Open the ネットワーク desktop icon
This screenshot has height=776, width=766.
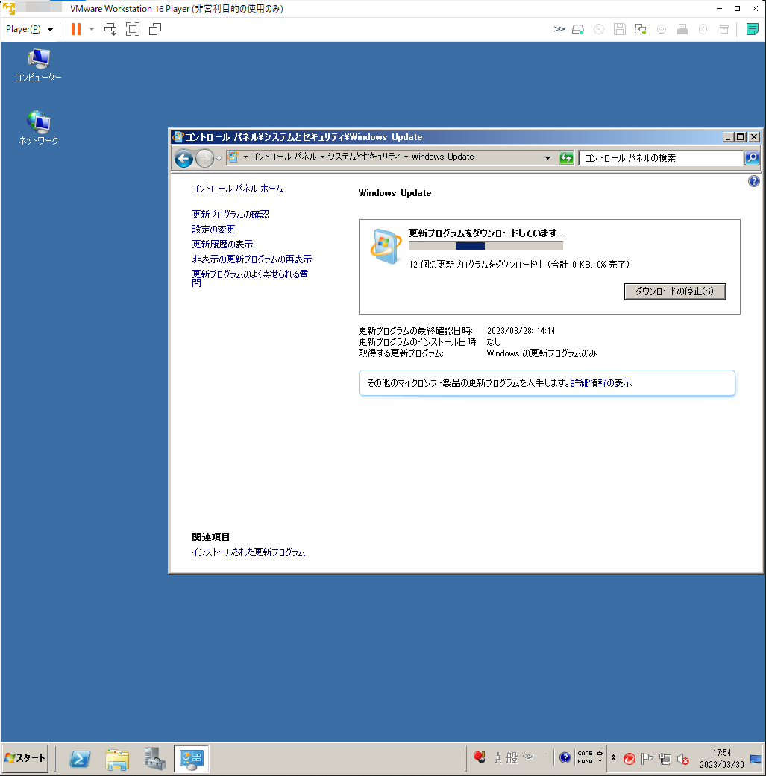pos(38,127)
